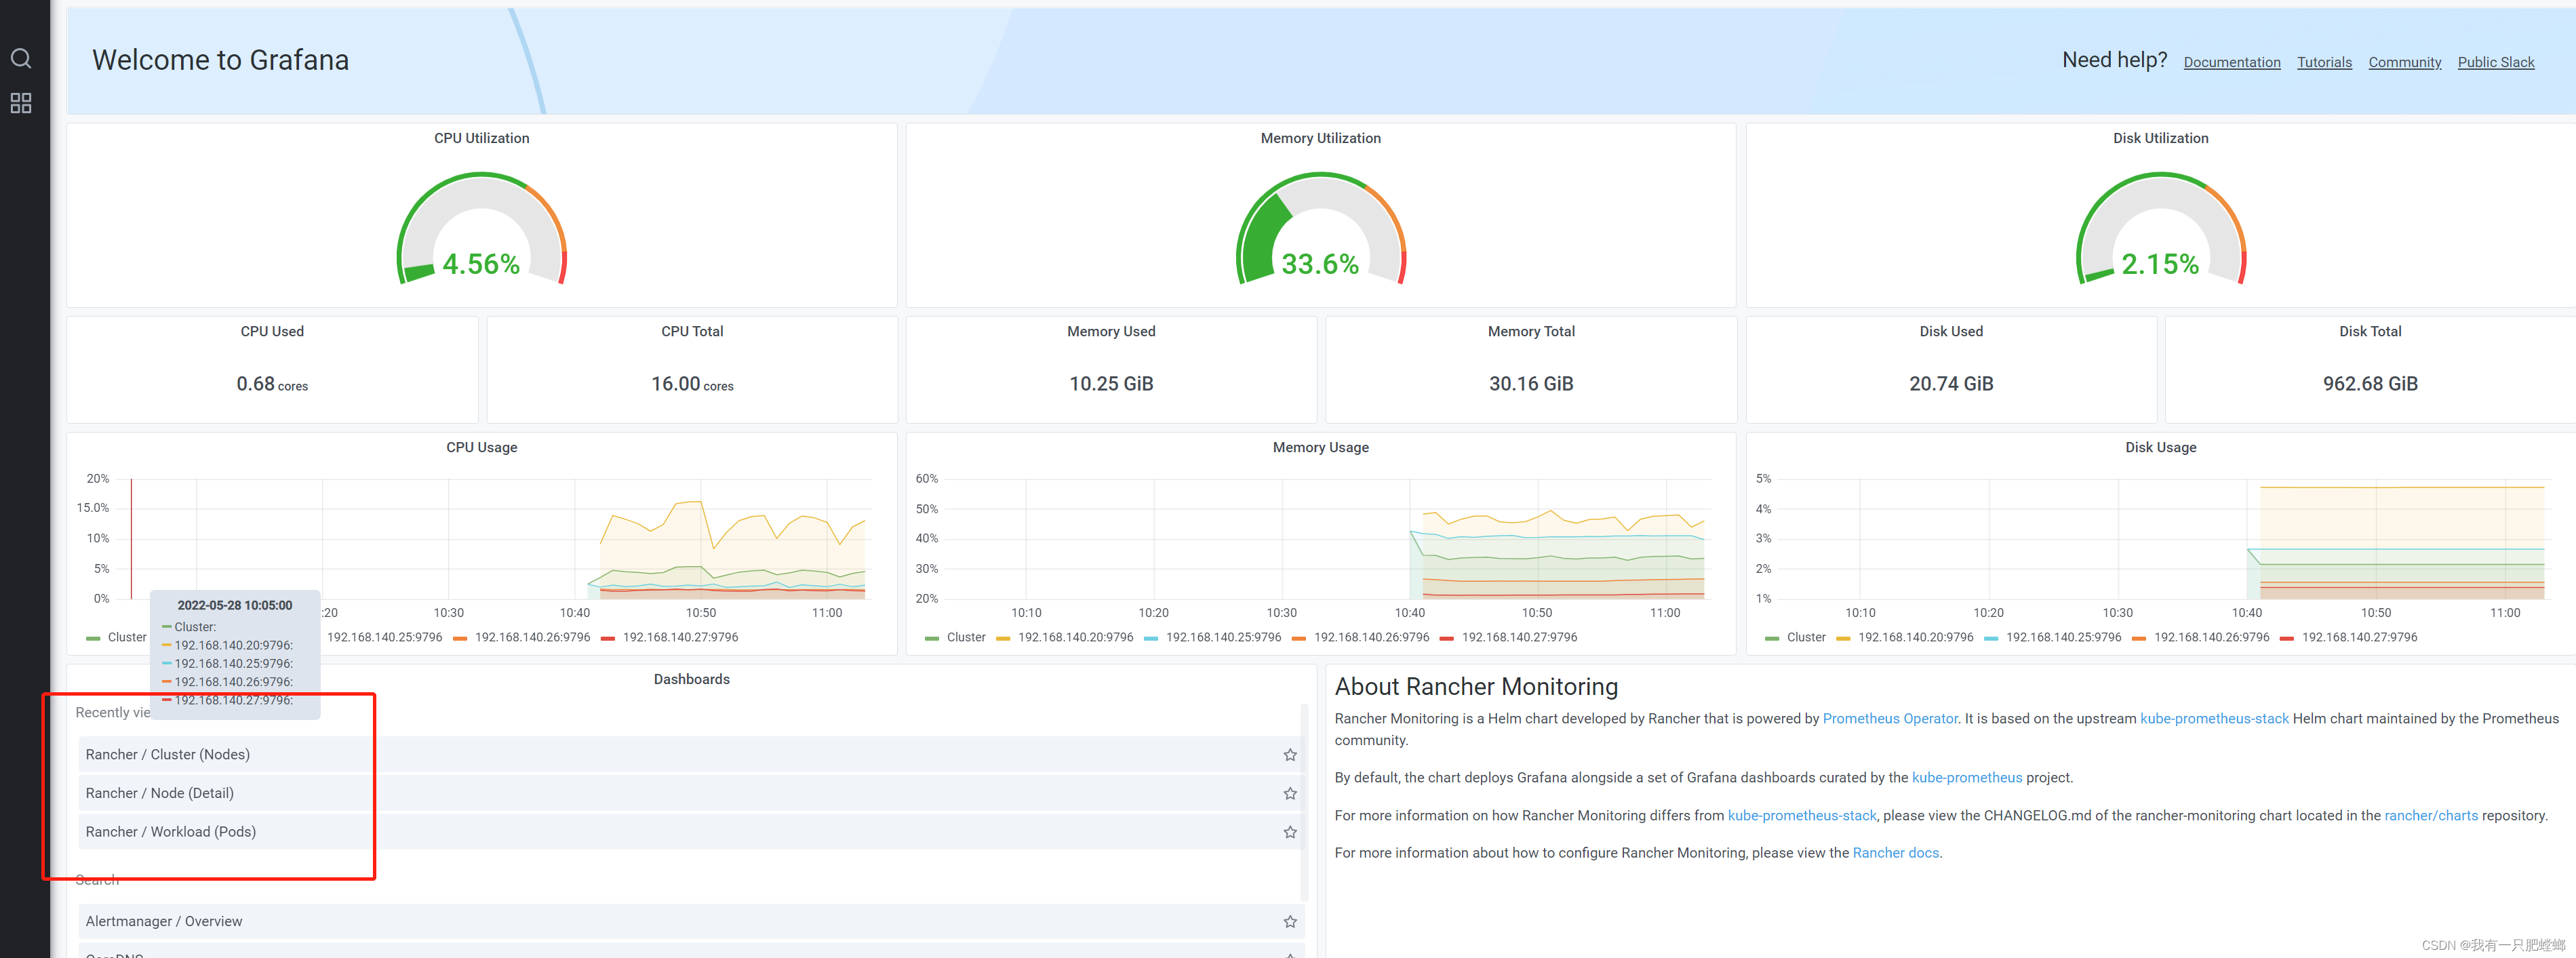Open the Public Slack link

click(2495, 62)
